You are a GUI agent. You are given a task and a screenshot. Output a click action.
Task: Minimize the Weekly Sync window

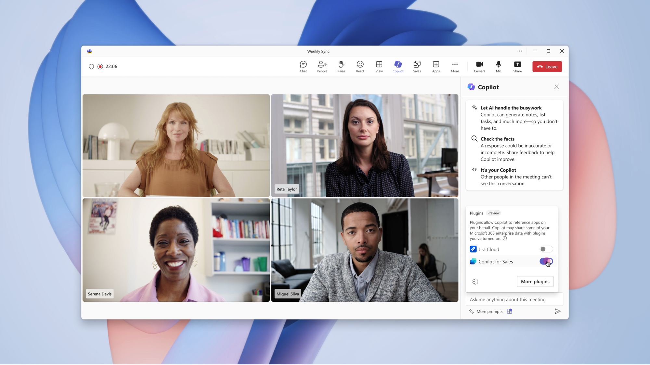[535, 51]
